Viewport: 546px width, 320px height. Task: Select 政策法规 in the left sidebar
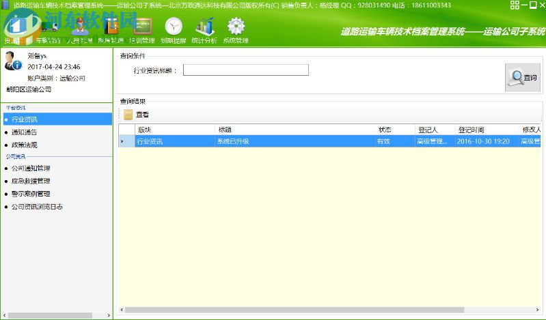[24, 145]
